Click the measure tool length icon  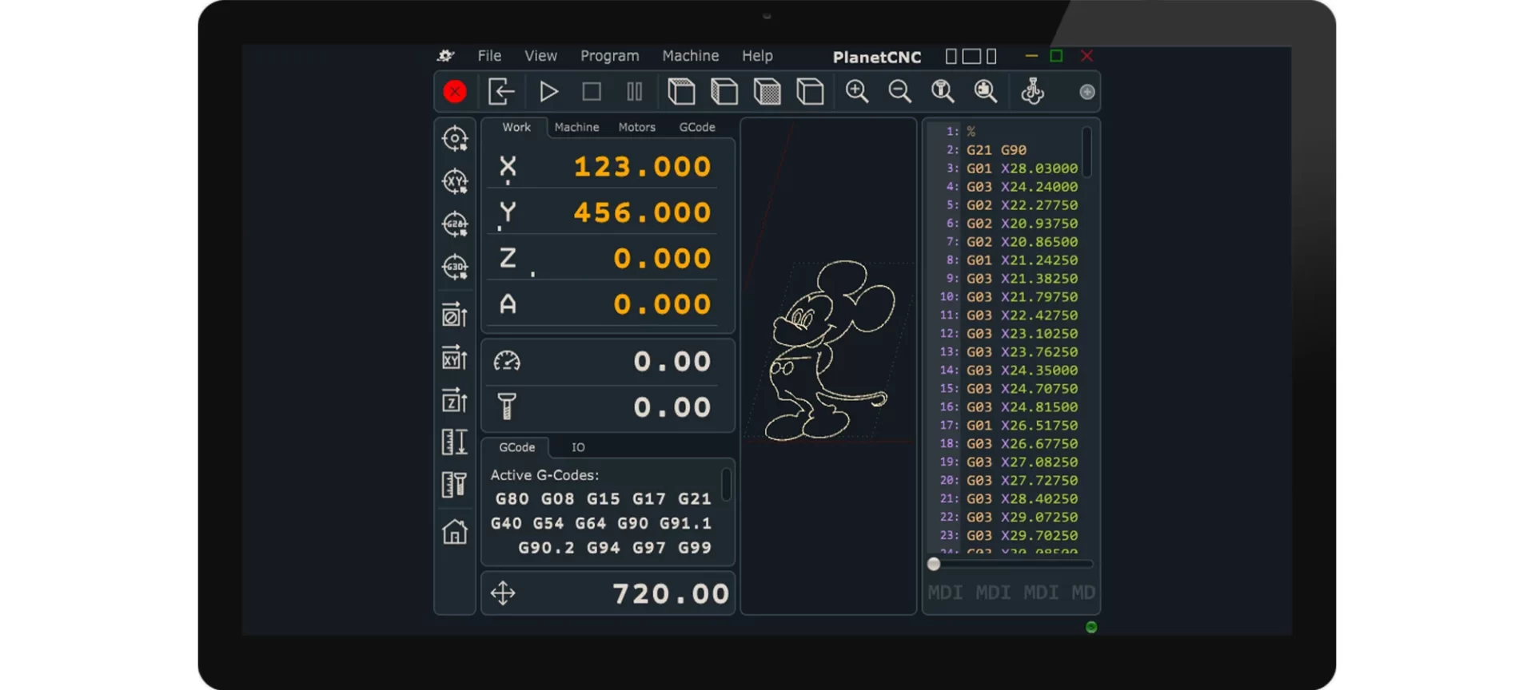click(455, 485)
